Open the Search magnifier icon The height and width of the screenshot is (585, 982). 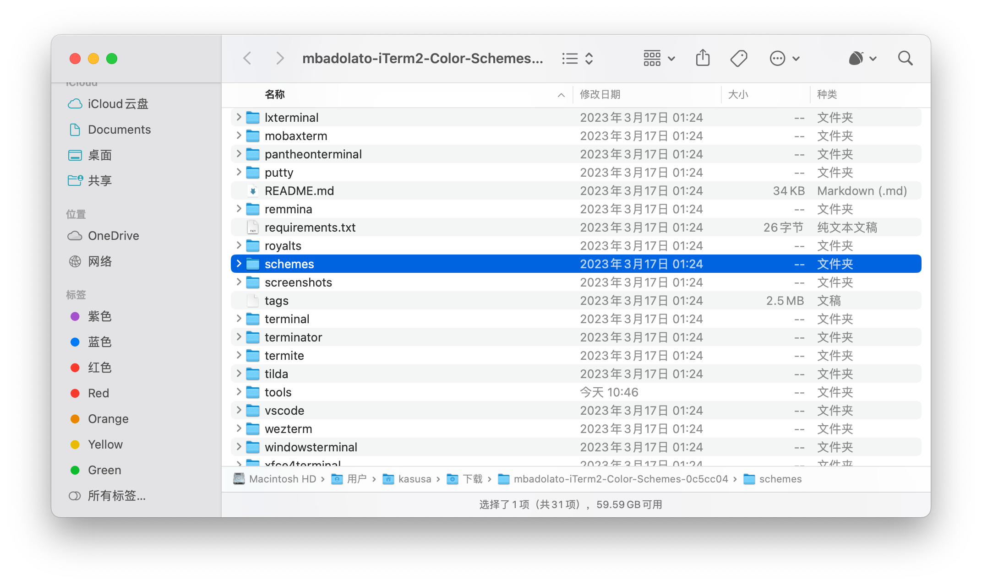coord(905,58)
